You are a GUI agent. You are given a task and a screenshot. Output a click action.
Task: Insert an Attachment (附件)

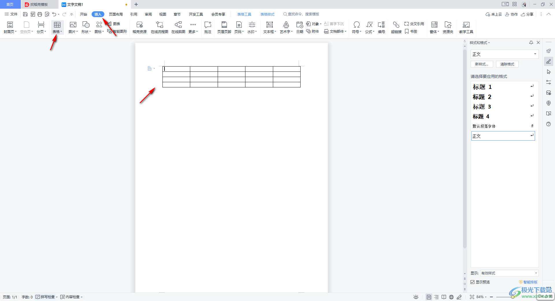pyautogui.click(x=313, y=31)
